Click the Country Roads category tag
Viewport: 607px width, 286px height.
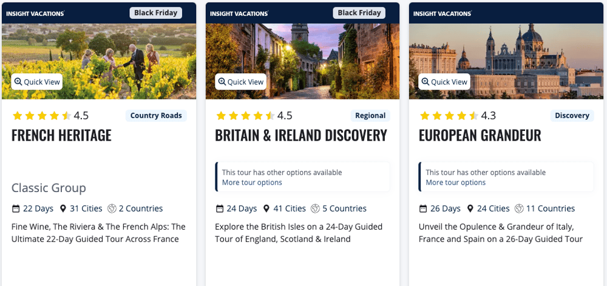[156, 116]
